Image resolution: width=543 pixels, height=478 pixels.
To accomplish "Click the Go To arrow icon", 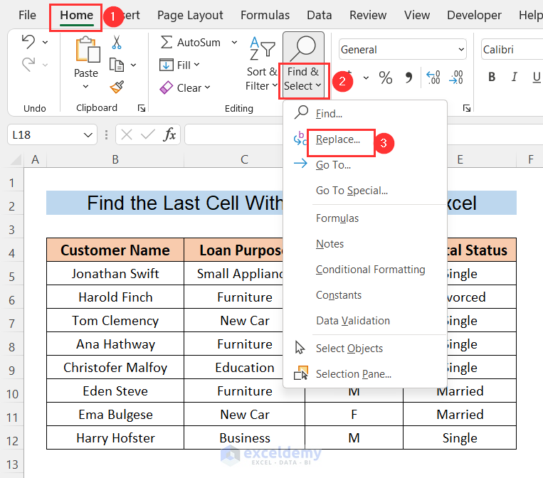I will [300, 164].
